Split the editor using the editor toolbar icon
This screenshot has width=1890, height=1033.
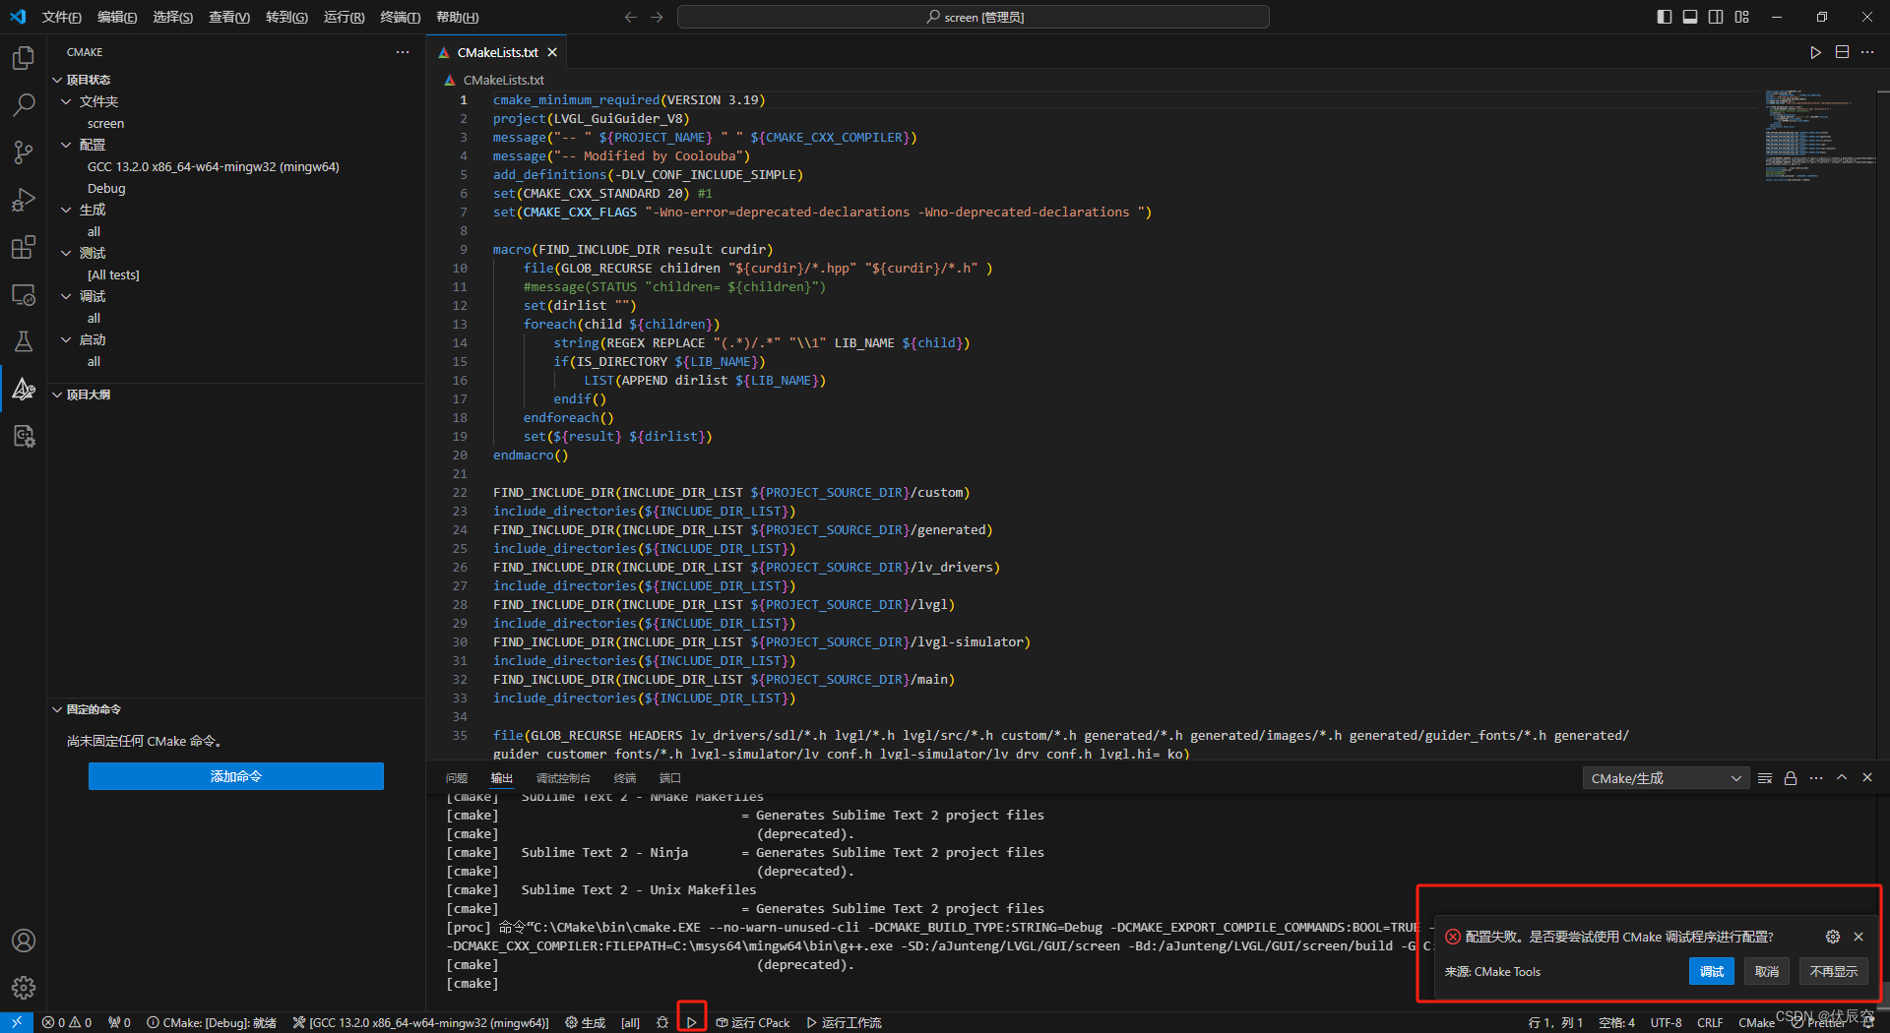point(1842,52)
